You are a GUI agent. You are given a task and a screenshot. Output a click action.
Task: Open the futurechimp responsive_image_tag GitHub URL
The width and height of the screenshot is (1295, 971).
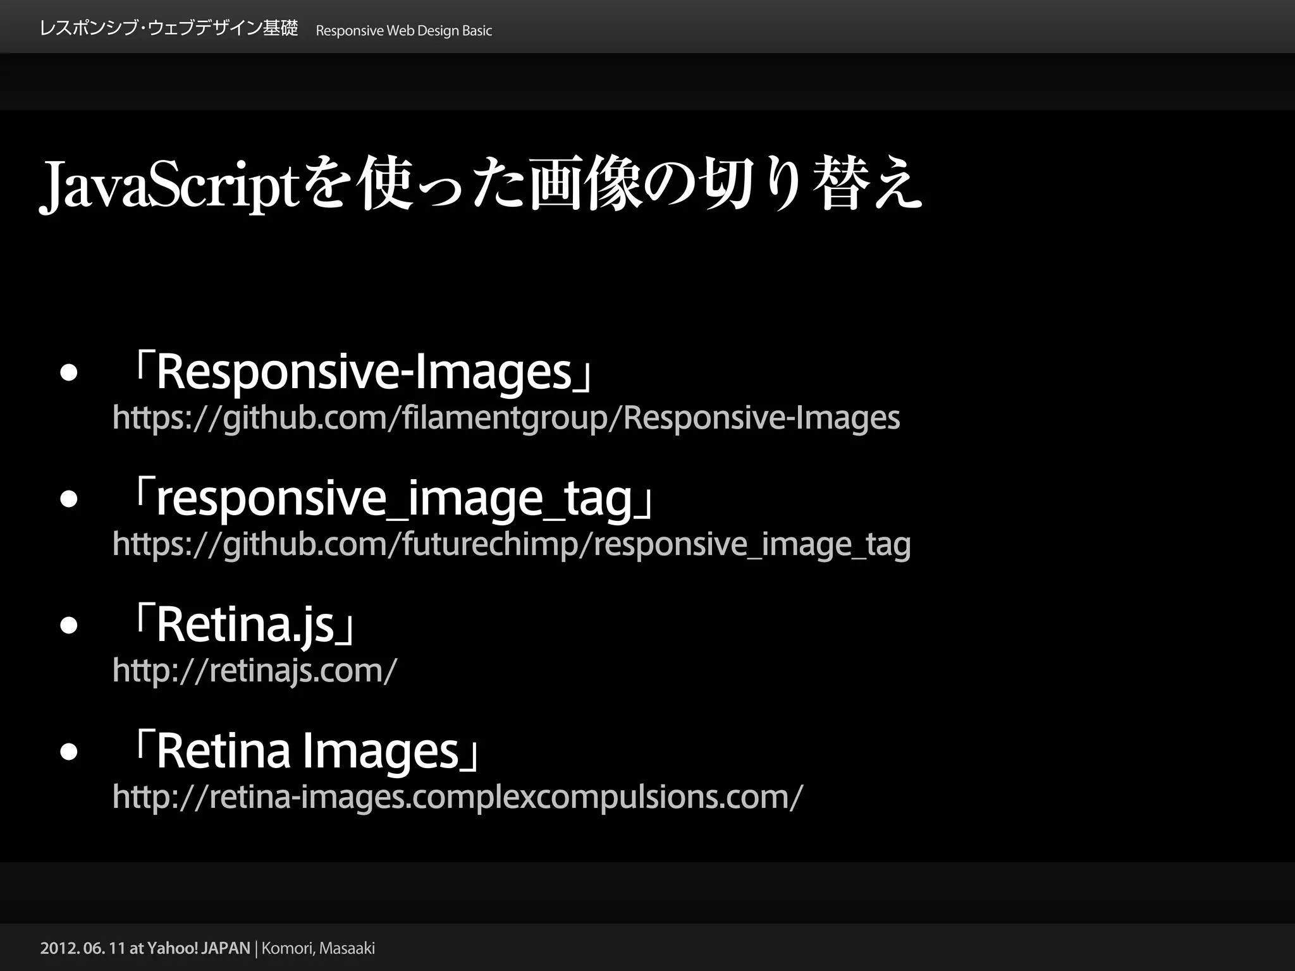[512, 544]
